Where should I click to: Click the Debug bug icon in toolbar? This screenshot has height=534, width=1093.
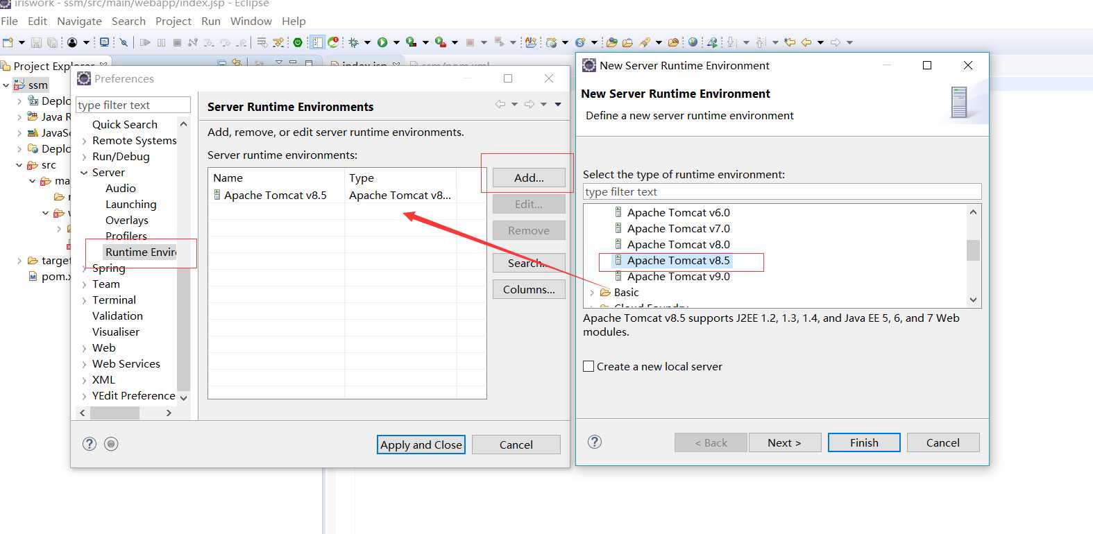tap(353, 42)
